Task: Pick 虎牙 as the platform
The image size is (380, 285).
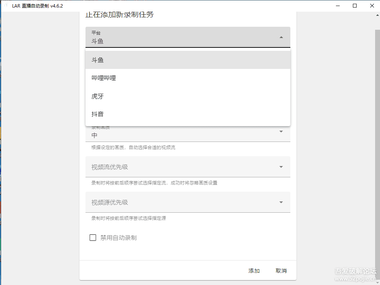Action: click(x=188, y=96)
